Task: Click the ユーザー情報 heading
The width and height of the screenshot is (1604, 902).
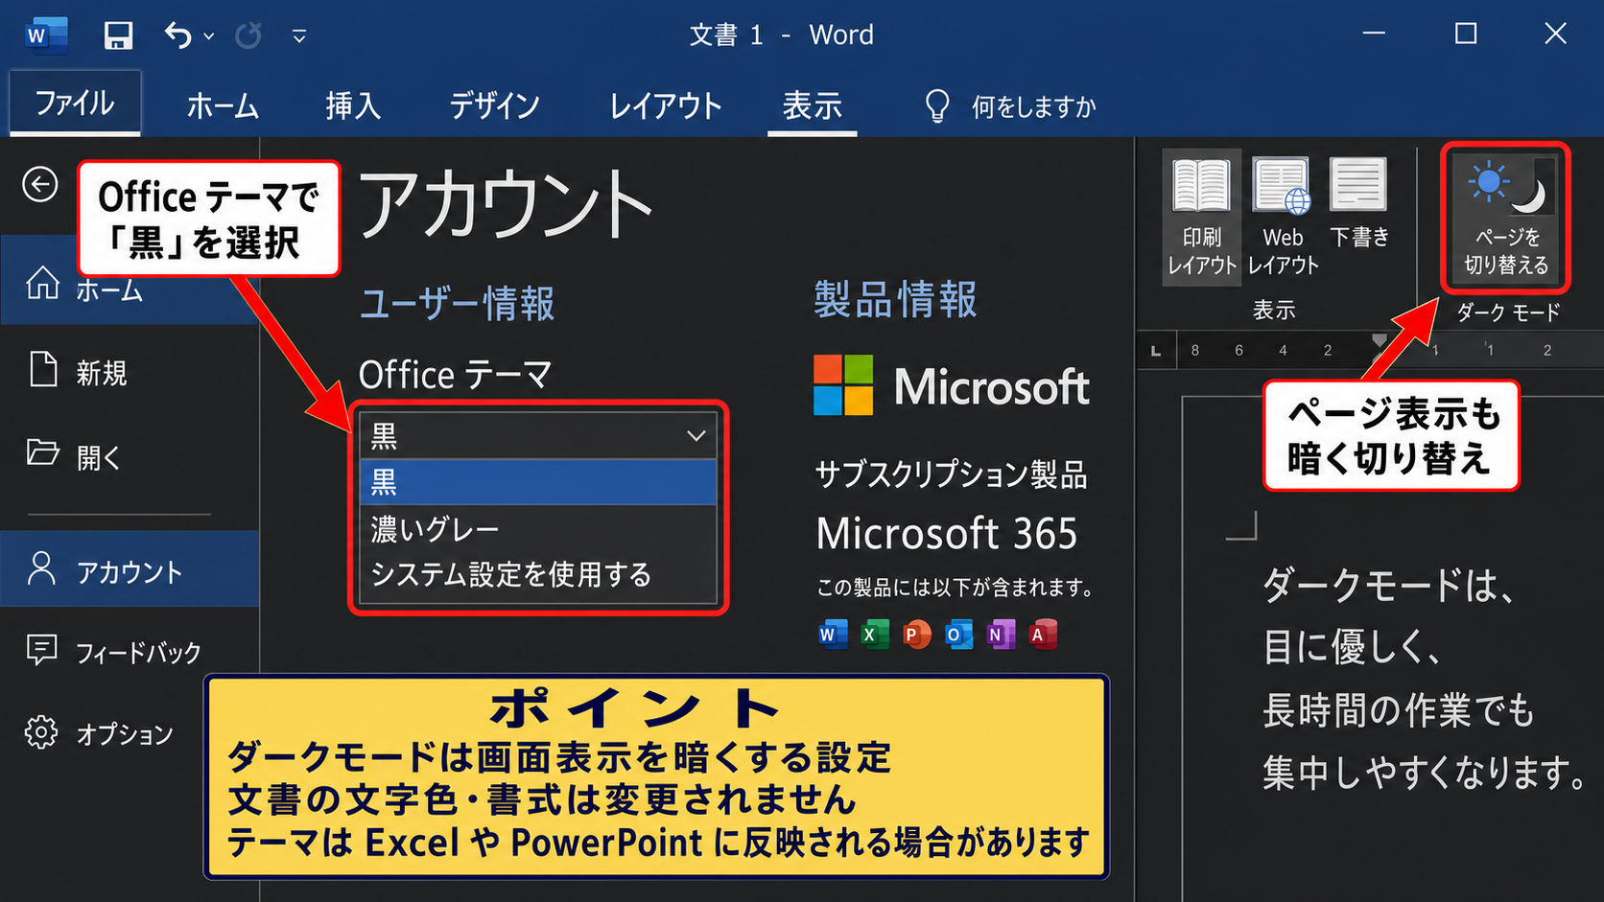Action: click(458, 303)
